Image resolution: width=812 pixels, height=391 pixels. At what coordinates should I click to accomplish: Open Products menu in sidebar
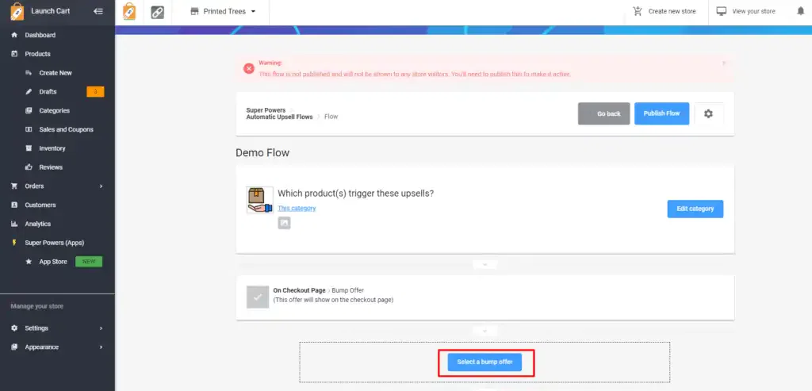click(x=37, y=54)
